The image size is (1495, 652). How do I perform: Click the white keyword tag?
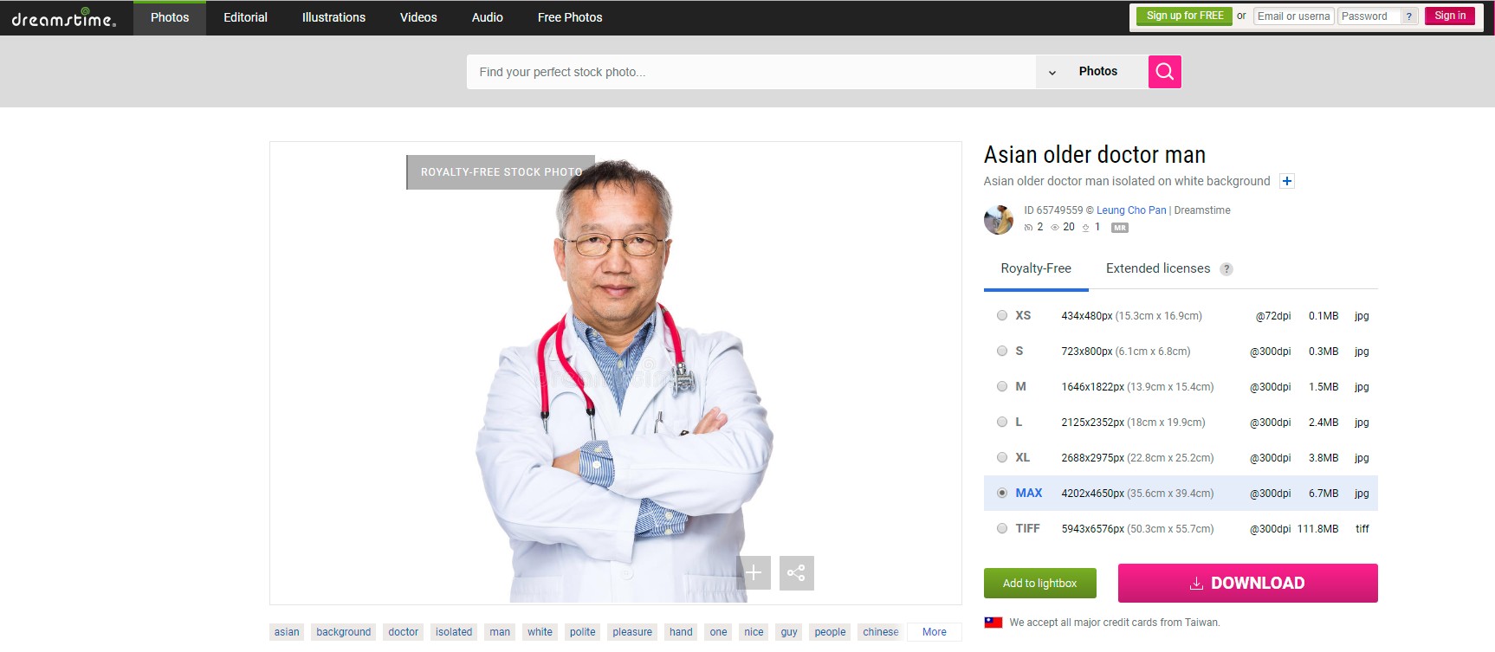click(x=540, y=632)
